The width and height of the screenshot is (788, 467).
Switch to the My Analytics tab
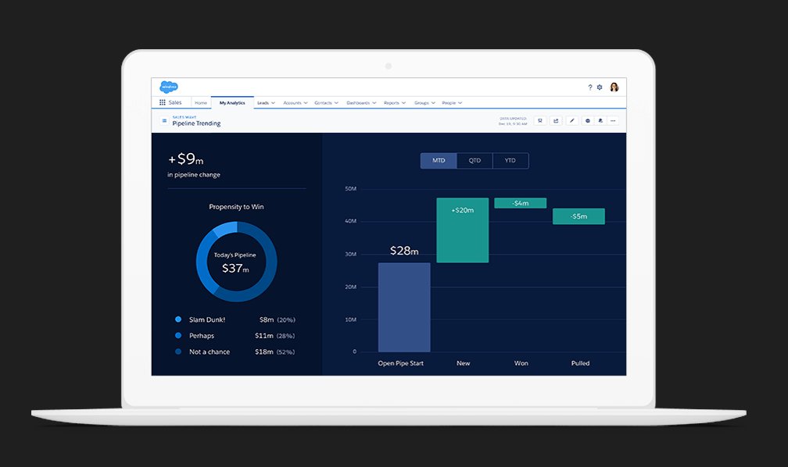pyautogui.click(x=231, y=102)
